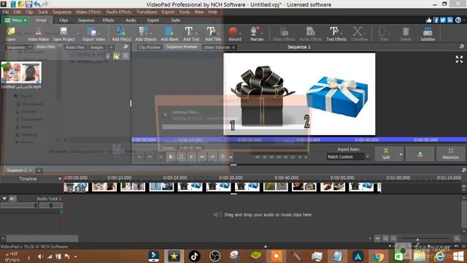Open OBS Studio from the taskbar
Viewport: 467px width, 263px height.
[215, 256]
